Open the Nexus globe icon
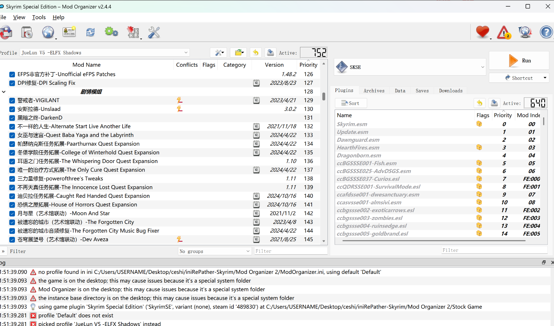 coord(48,32)
